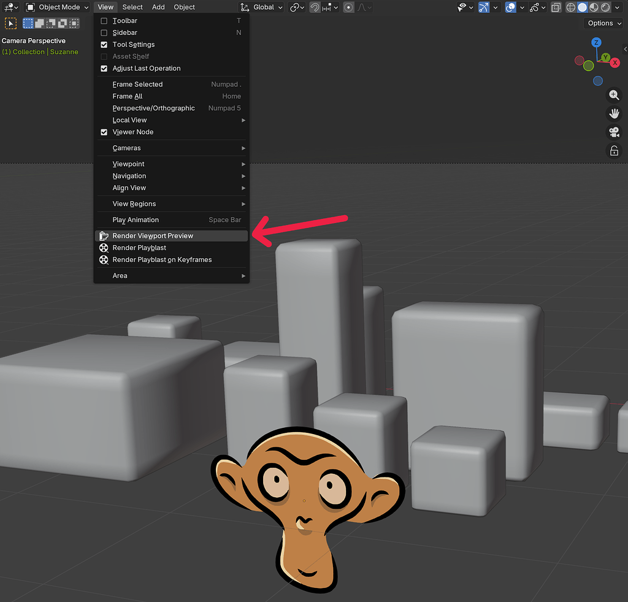Click the transform pivot point icon
Screen dimensions: 628x602
click(297, 7)
